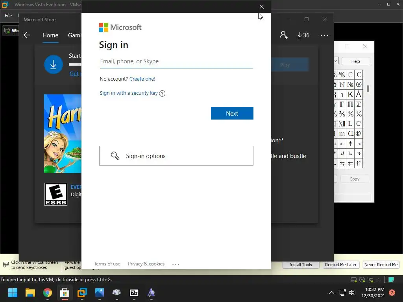Click the network tray icon

343,293
